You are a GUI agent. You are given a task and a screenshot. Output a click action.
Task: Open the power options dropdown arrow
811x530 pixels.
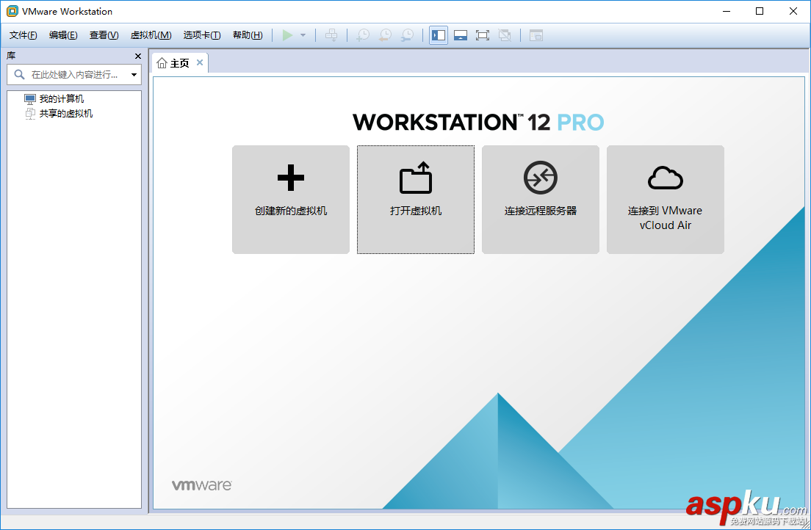(x=303, y=35)
